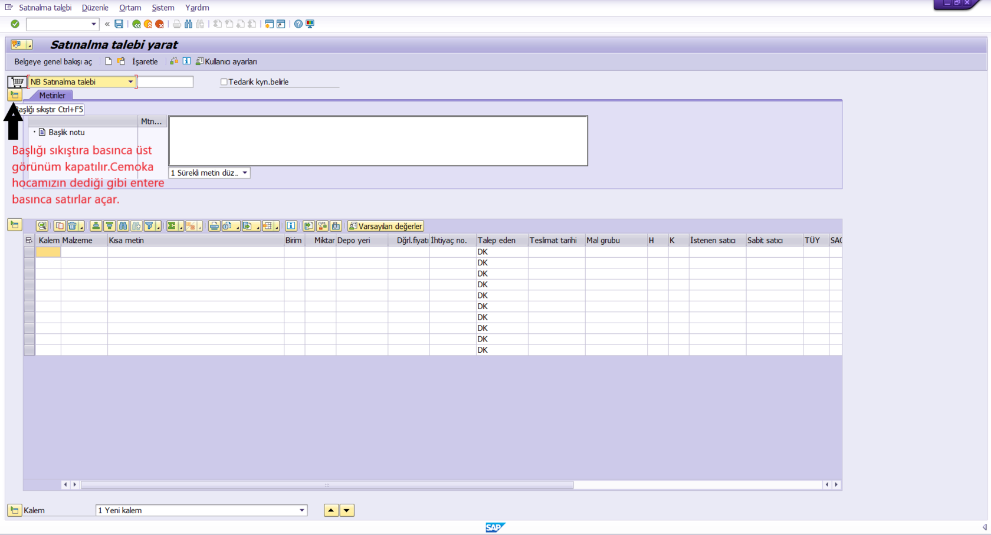The height and width of the screenshot is (535, 991).
Task: Click the Varsayılan değerler button
Action: pyautogui.click(x=386, y=226)
